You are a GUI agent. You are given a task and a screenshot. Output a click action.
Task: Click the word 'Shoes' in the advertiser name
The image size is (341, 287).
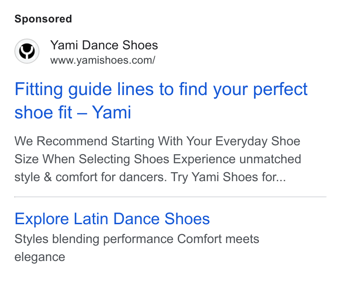tap(140, 45)
